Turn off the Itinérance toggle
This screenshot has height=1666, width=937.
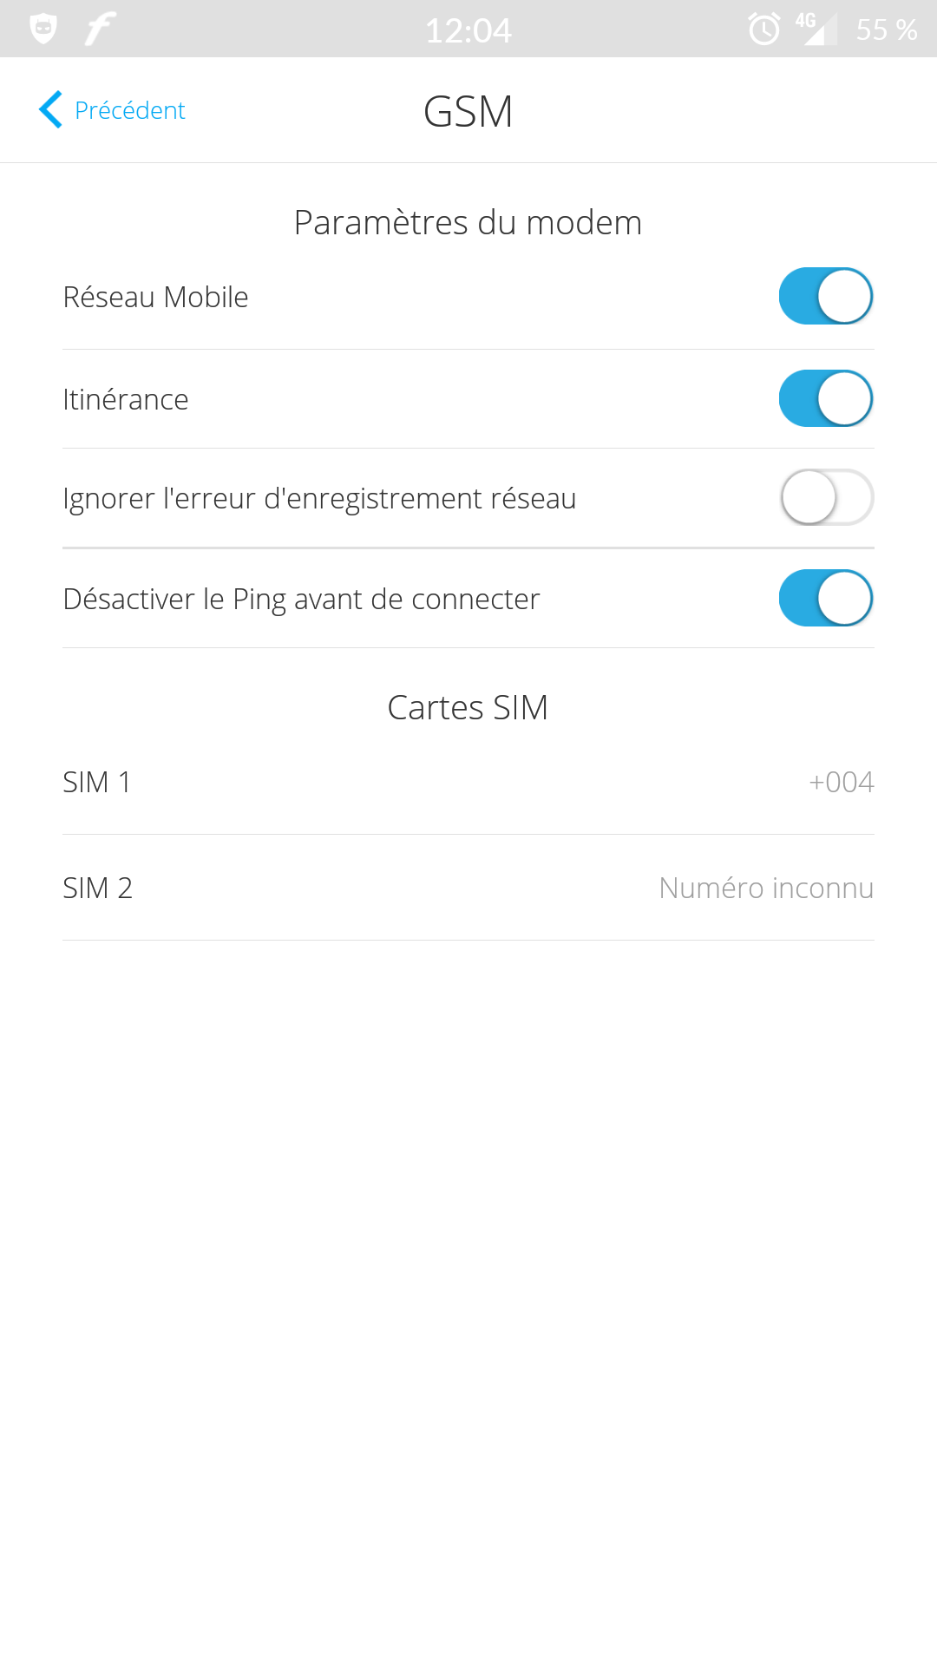[x=825, y=398]
